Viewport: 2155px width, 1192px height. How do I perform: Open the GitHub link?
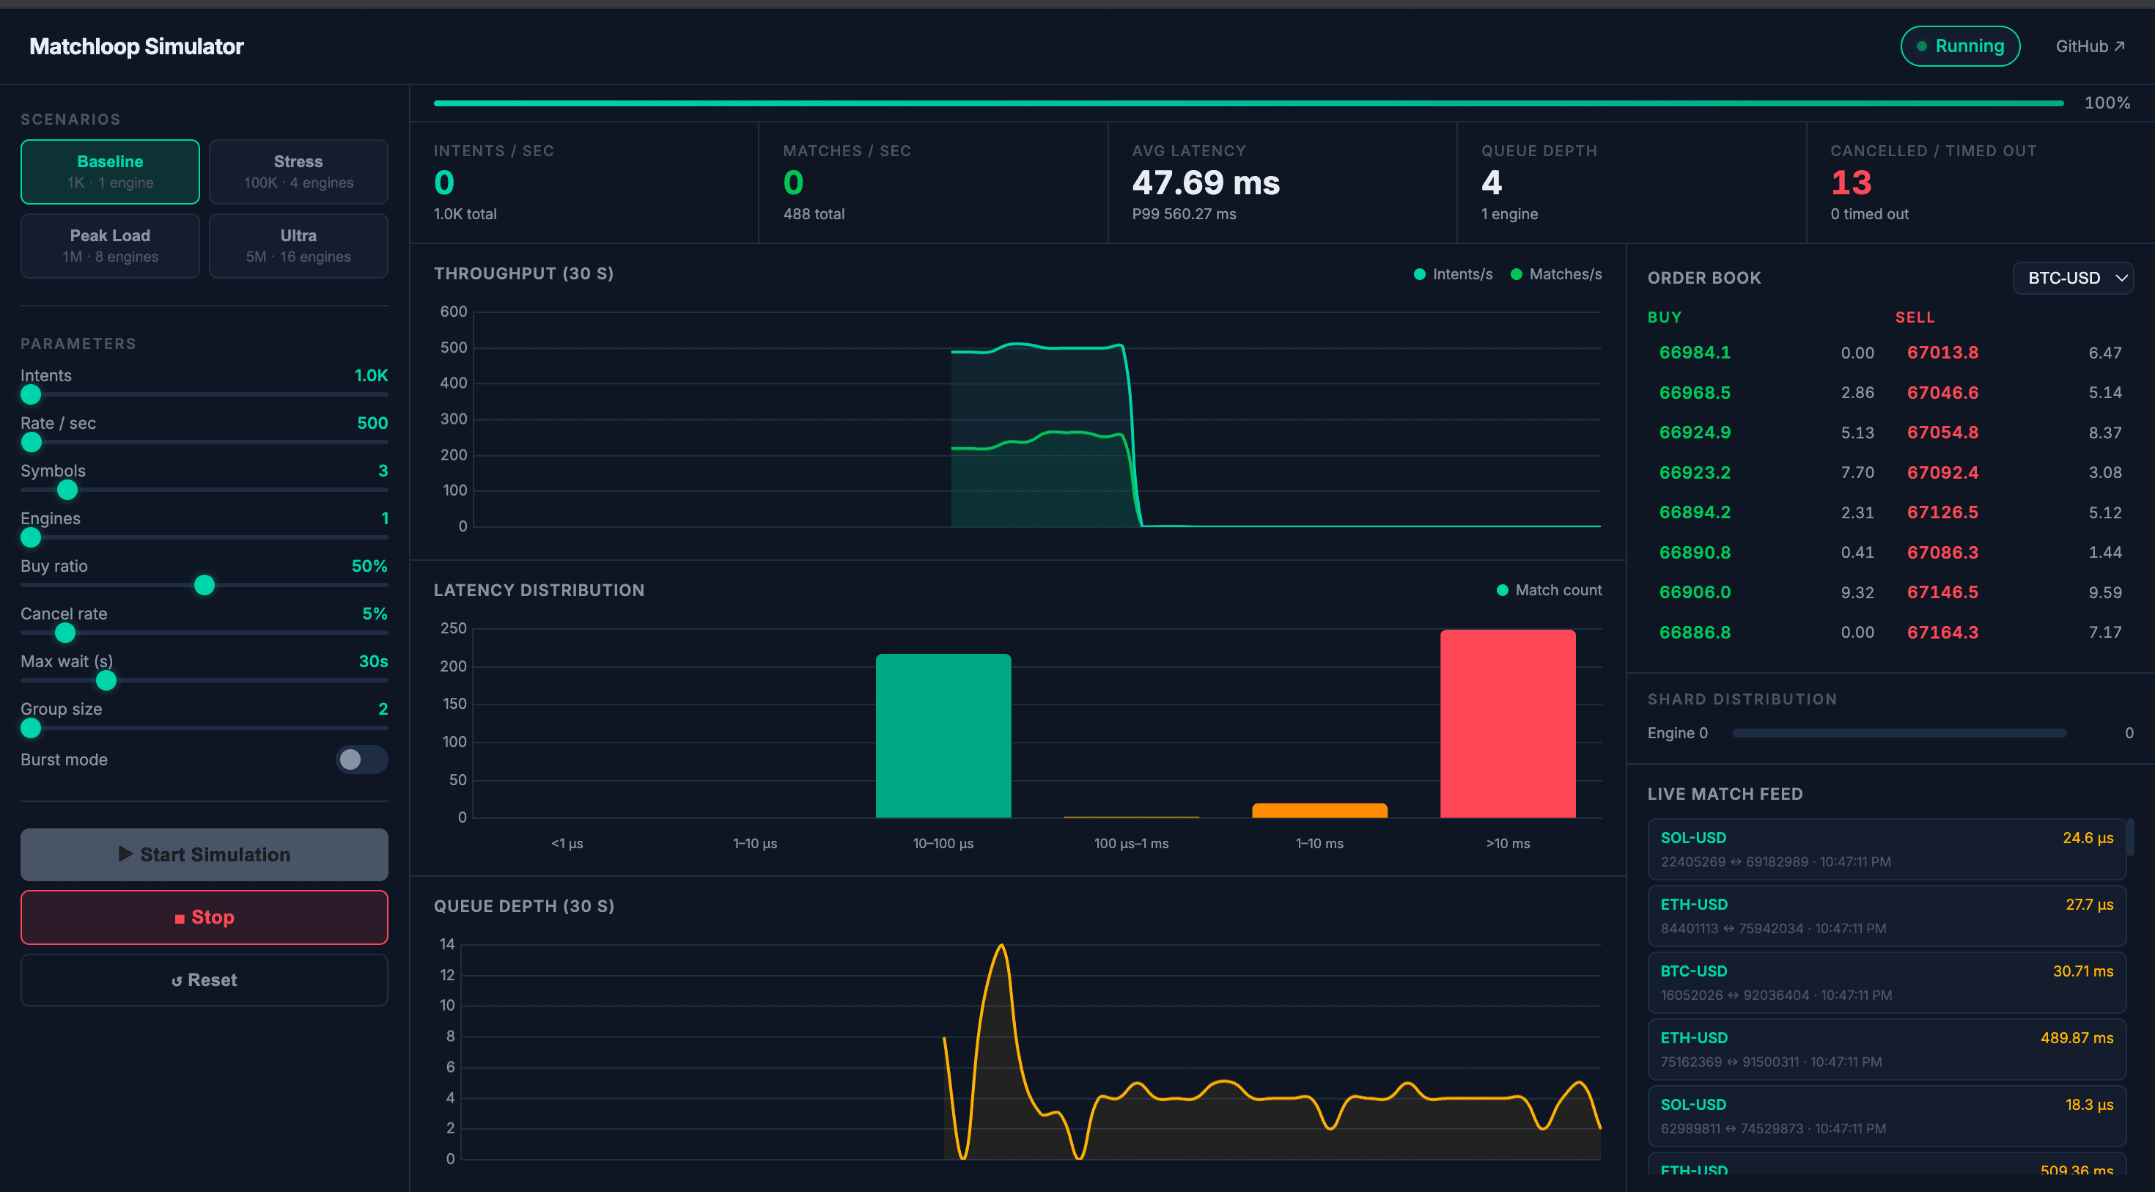(2090, 46)
